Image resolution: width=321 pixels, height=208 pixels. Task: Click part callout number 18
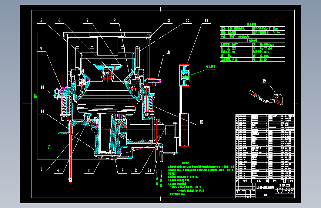click(x=168, y=52)
